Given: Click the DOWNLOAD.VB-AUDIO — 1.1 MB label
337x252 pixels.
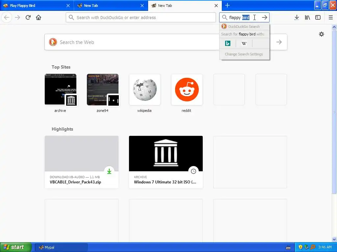Looking at the screenshot, I should tap(75, 177).
